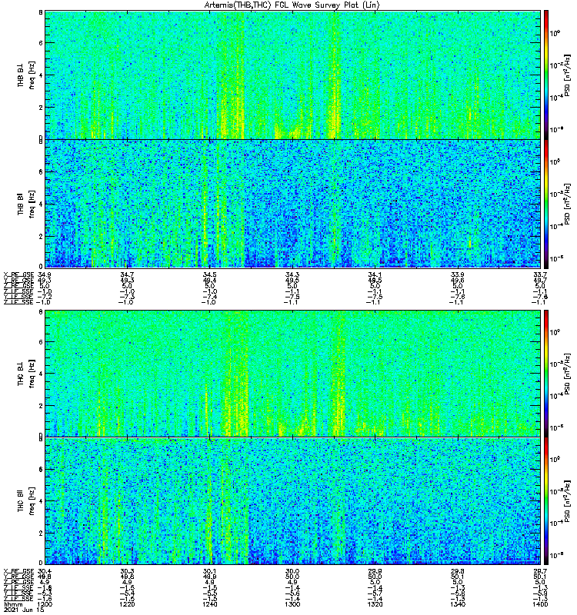Viewport: 577px width, 615px height.
Task: Click the THB X_RE_GSE value 34.3
Action: pyautogui.click(x=292, y=274)
